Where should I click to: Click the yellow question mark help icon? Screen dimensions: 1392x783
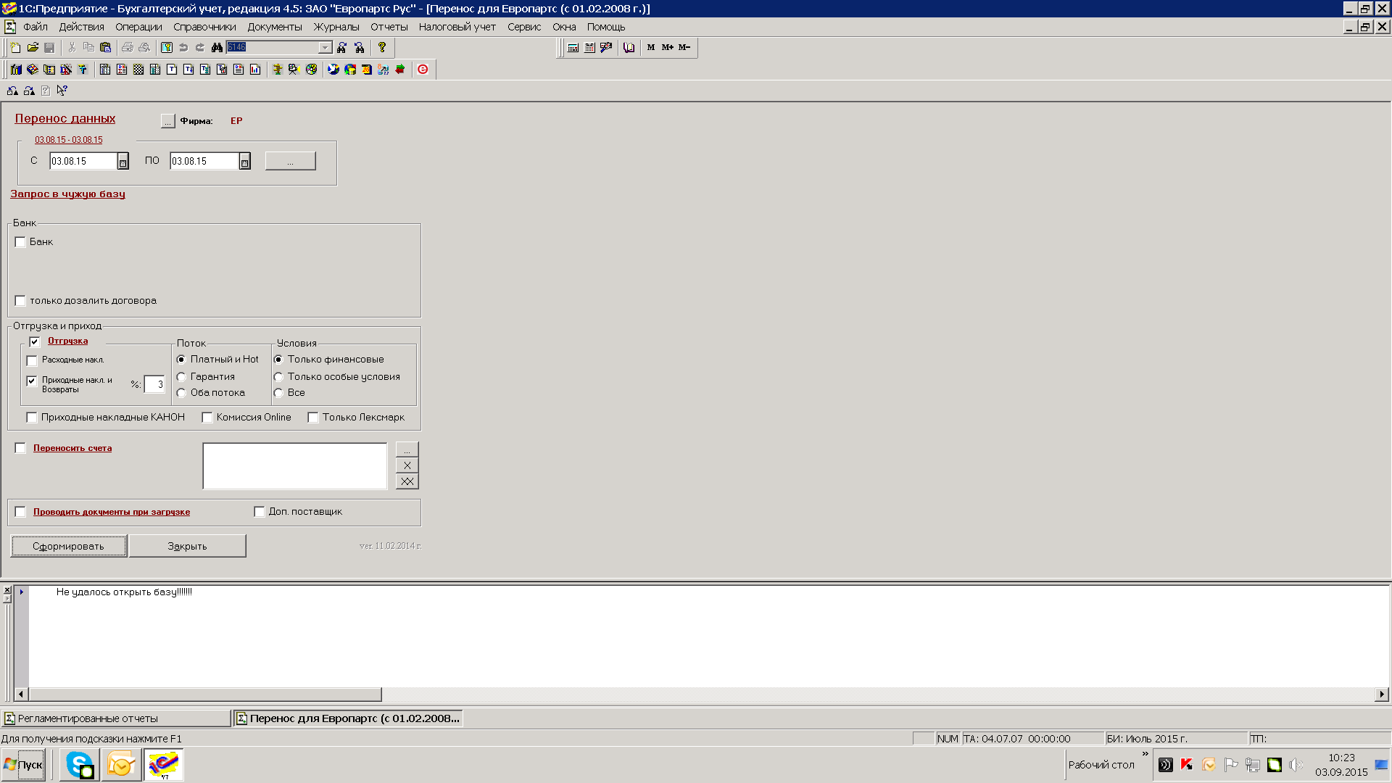click(x=382, y=48)
